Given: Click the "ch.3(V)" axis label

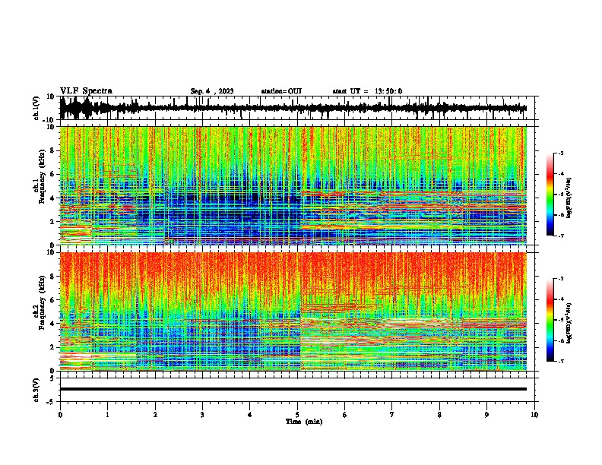Looking at the screenshot, I should coord(36,390).
